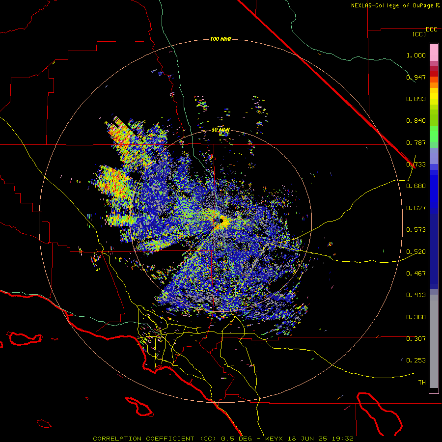Click the 0.520 scale value
442x442 pixels.
tap(416, 252)
